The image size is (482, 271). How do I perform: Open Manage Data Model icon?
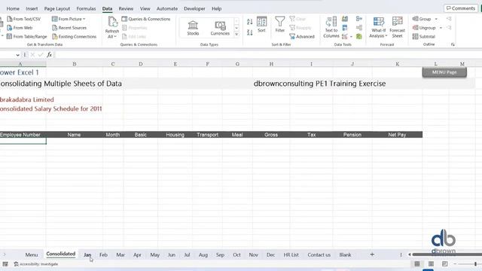(x=359, y=37)
